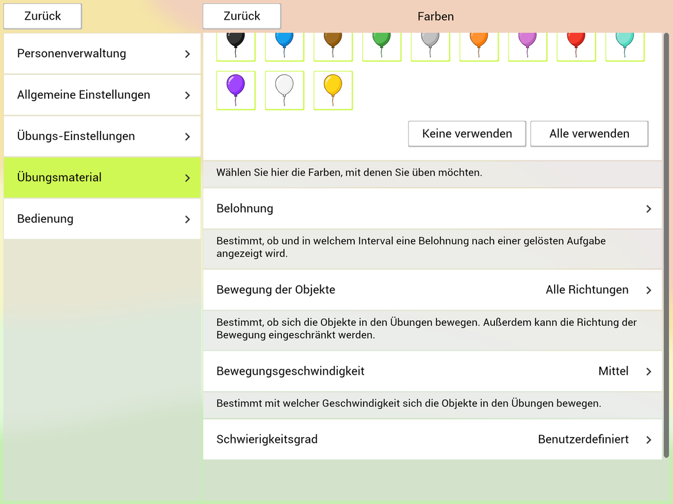Select Übungsmaterial menu entry
The image size is (673, 504).
102,177
